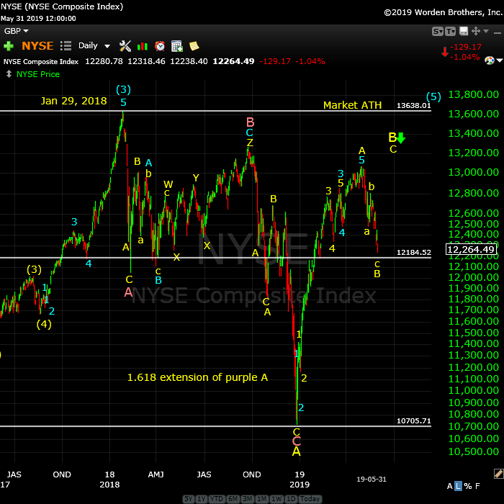Toggle the % percent scale option
Viewport: 504px width, 504px height.
coord(468,486)
